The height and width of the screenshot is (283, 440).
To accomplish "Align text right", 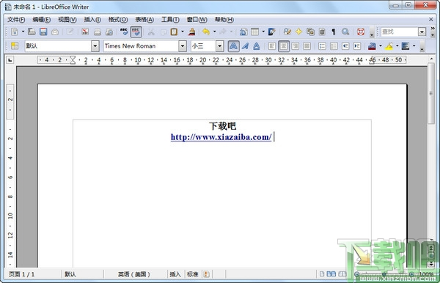I will (x=296, y=46).
